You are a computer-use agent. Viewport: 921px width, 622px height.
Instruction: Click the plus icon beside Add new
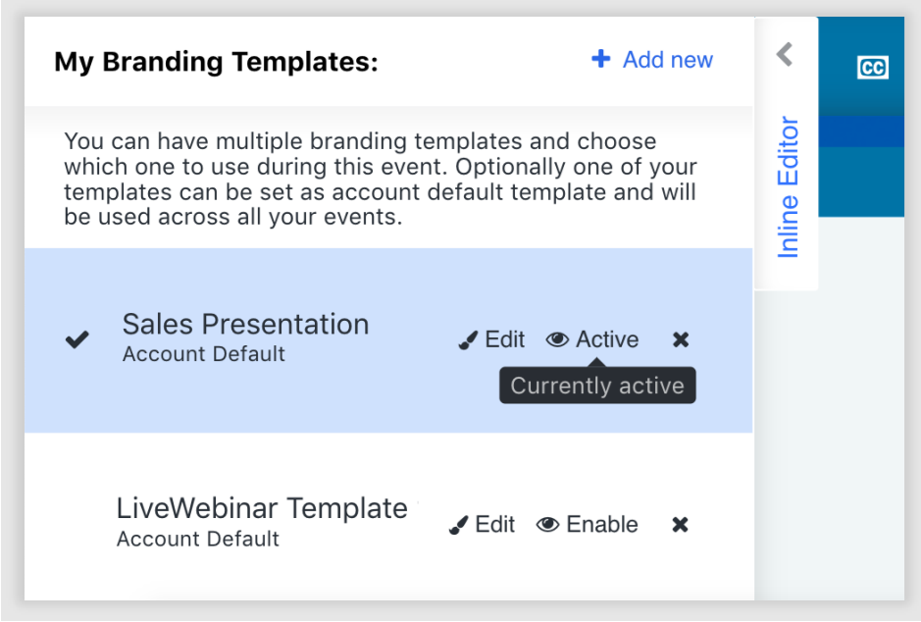click(600, 60)
